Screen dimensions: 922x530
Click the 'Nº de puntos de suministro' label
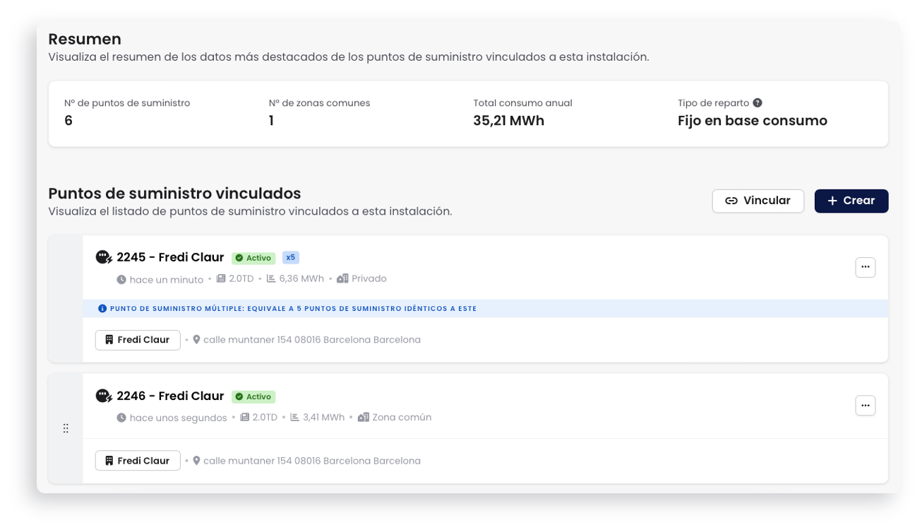(127, 103)
